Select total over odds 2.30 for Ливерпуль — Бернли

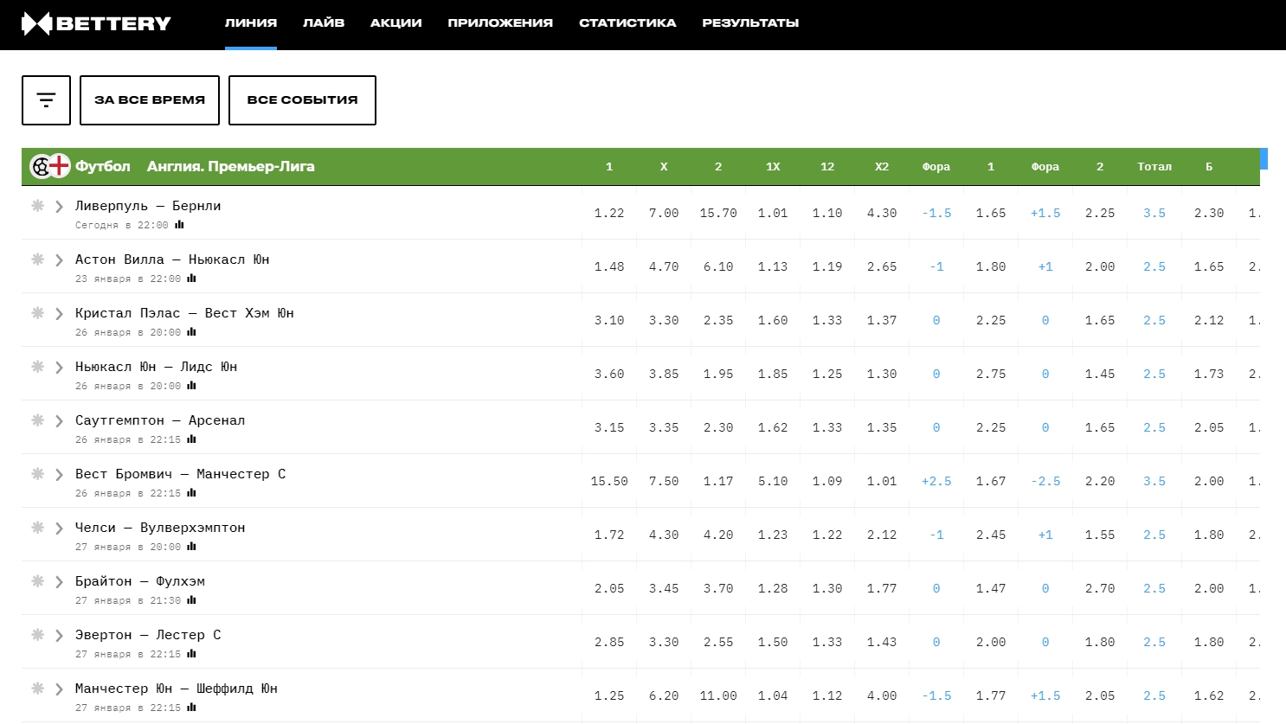pos(1209,213)
